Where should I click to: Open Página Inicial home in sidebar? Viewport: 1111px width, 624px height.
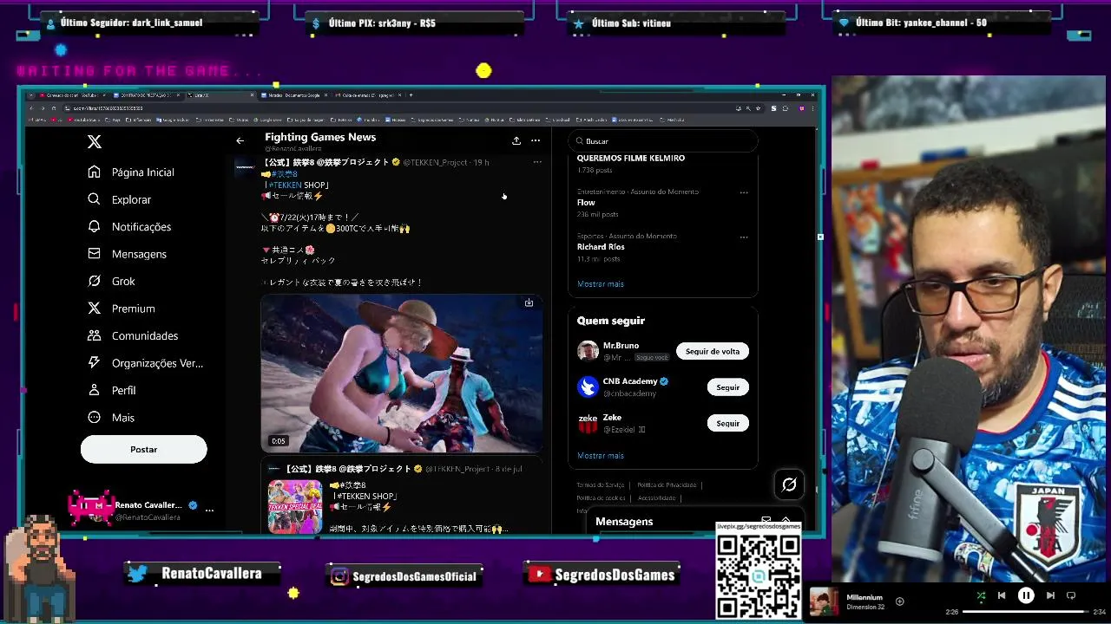(131, 172)
